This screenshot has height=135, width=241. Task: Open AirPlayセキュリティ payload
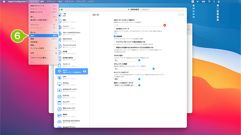pyautogui.click(x=72, y=90)
